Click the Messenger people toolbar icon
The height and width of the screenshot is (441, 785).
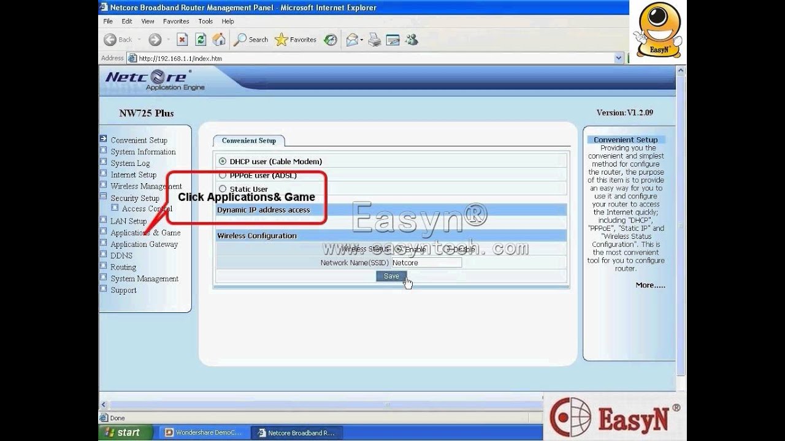412,40
